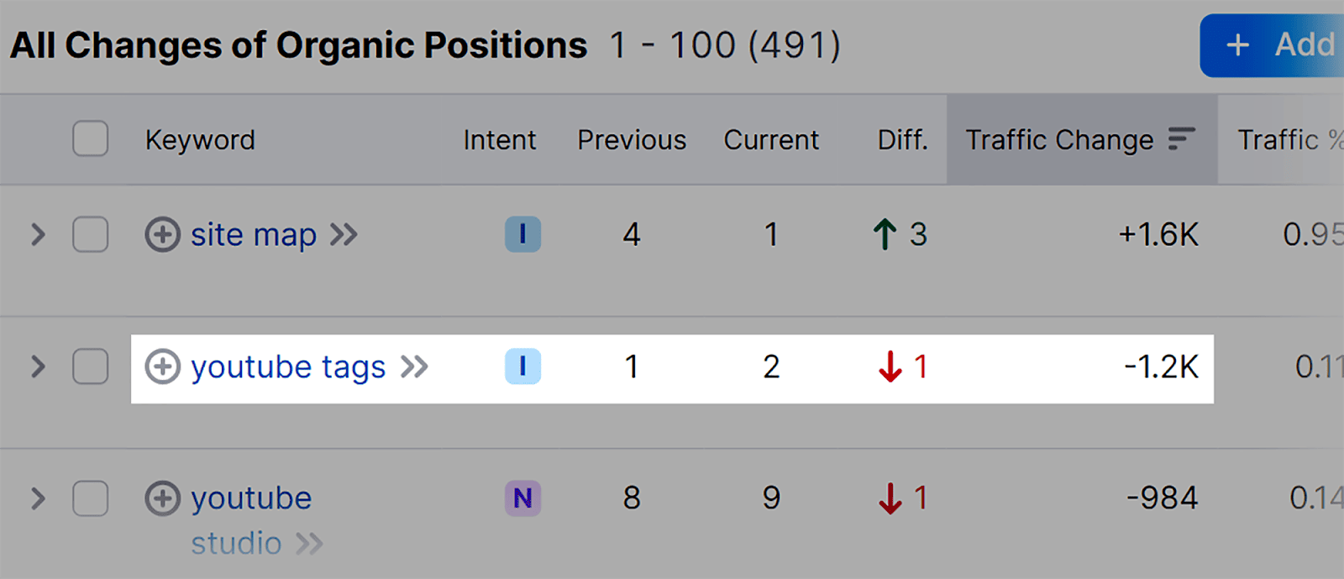Viewport: 1344px width, 579px height.
Task: Sort by the Previous column header
Action: coord(632,139)
